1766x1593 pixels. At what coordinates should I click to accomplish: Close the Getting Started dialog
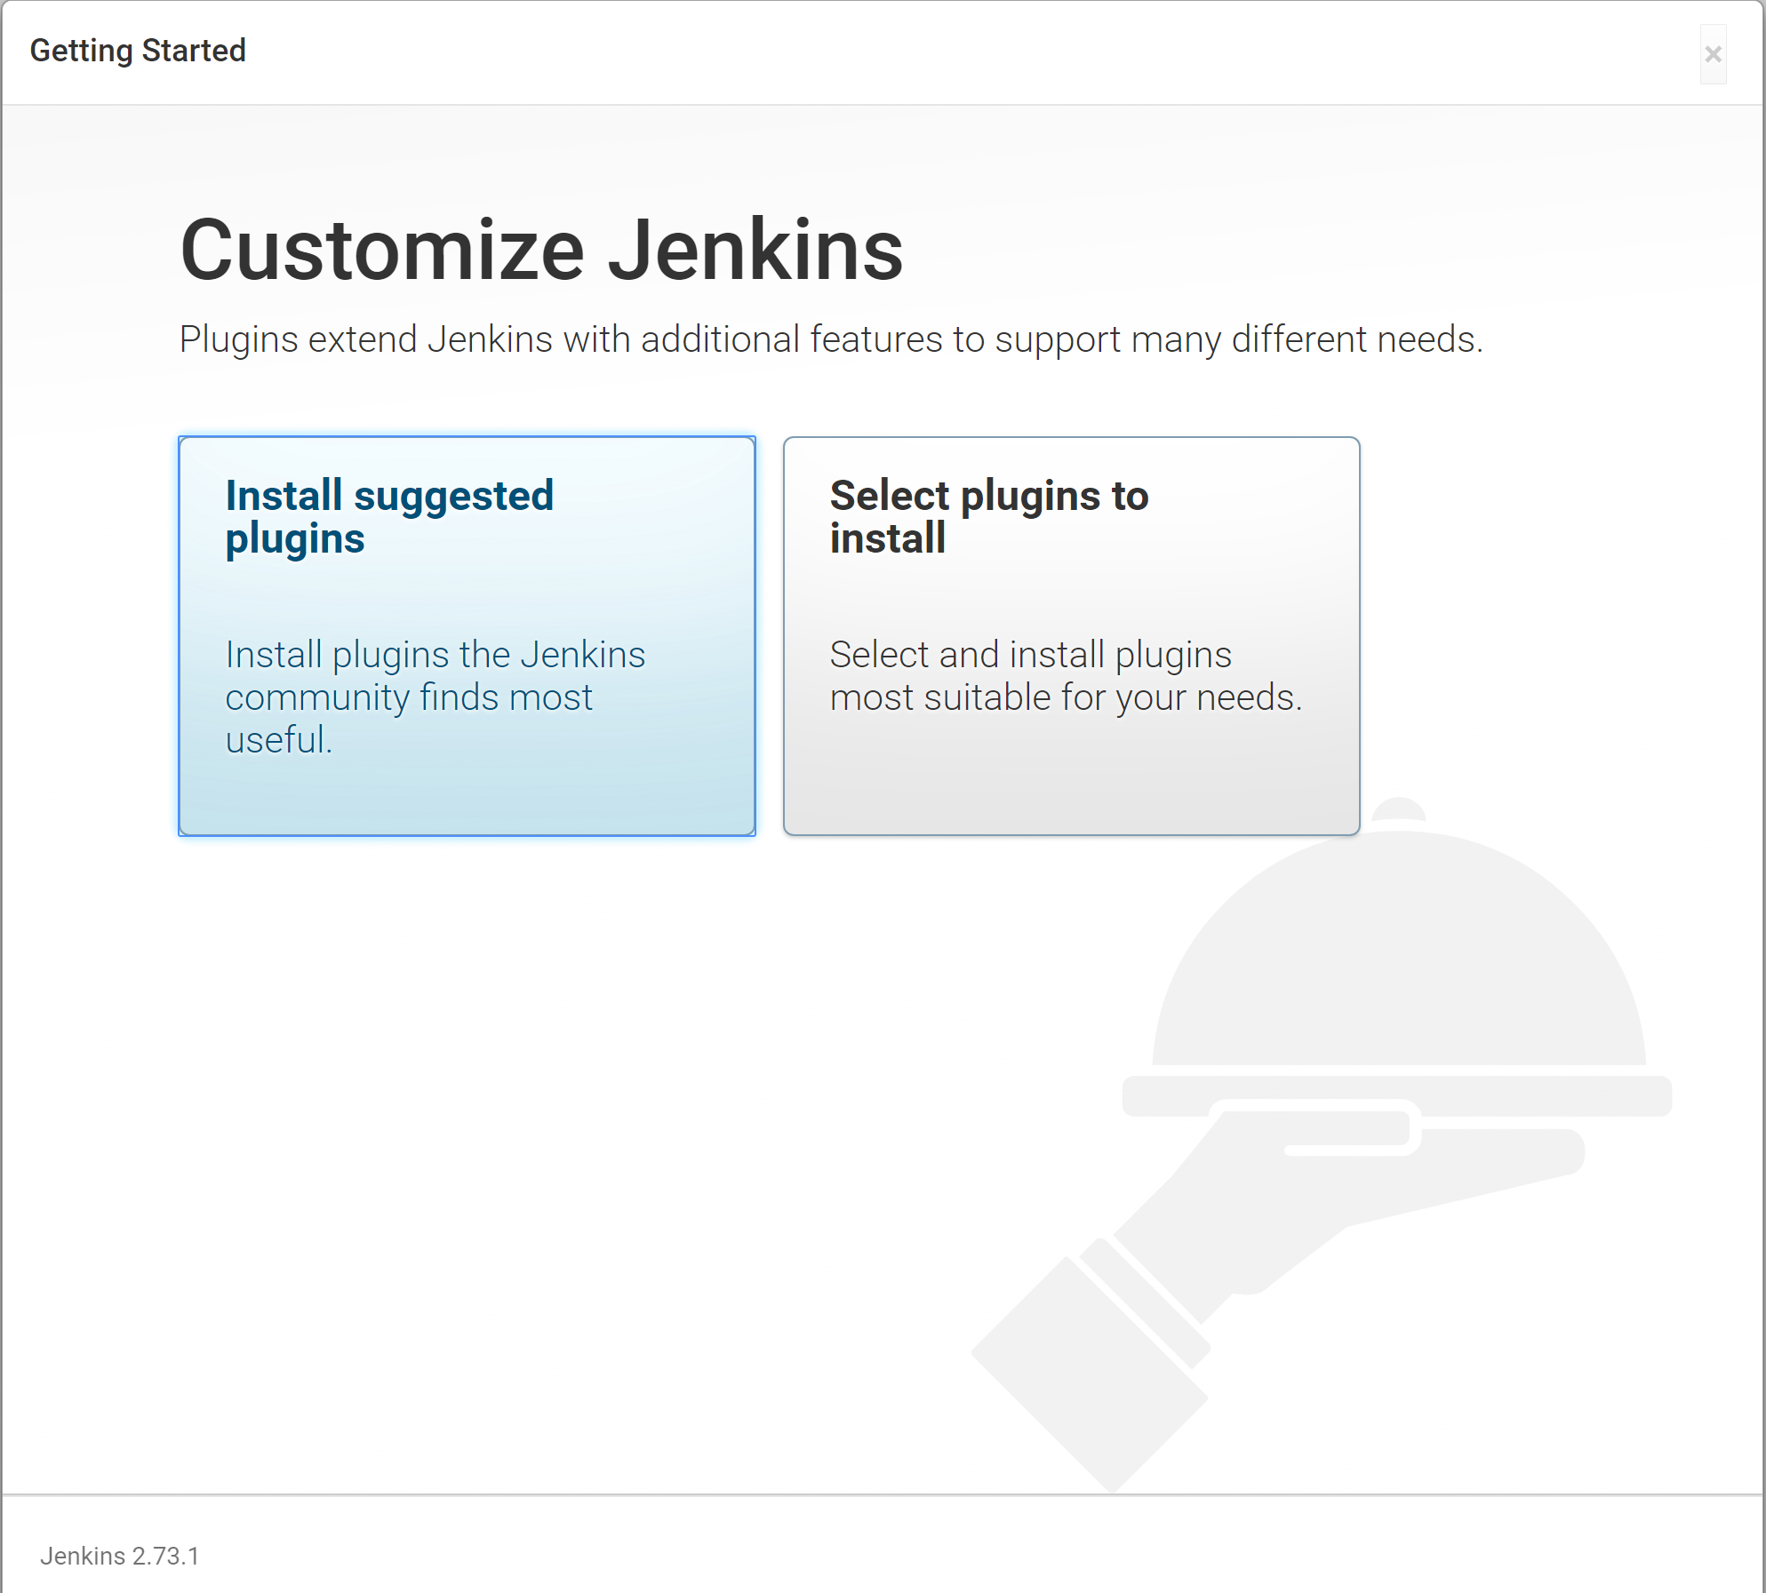point(1713,54)
